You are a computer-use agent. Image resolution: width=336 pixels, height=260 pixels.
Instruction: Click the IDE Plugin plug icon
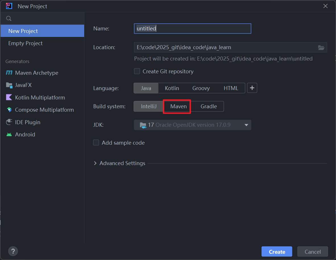pos(9,122)
